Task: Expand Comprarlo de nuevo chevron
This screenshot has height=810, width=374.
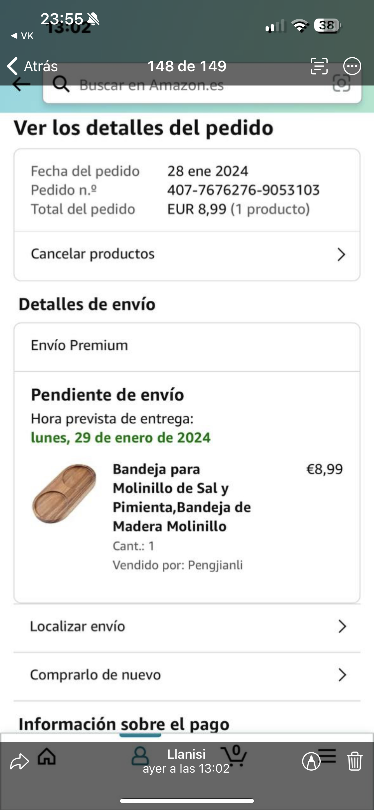Action: [342, 675]
